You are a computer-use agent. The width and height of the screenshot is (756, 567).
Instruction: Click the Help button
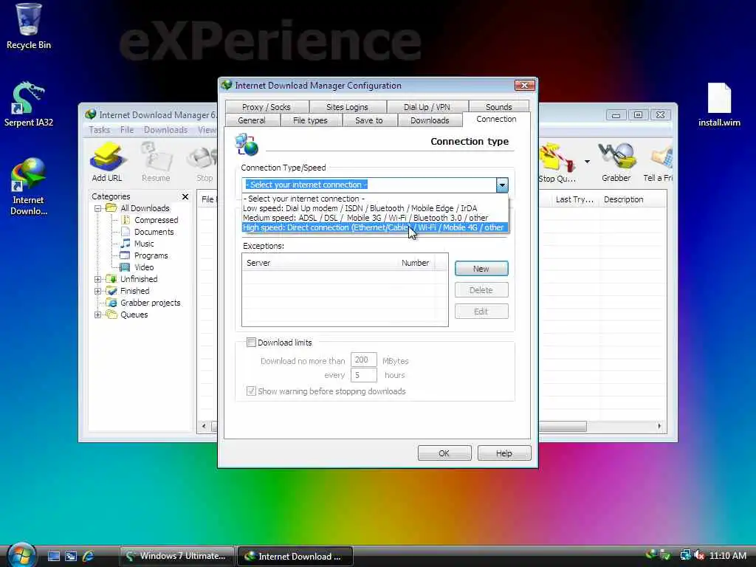point(504,453)
